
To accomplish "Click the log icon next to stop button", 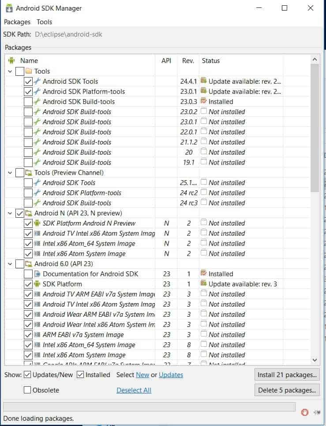I will (317, 412).
